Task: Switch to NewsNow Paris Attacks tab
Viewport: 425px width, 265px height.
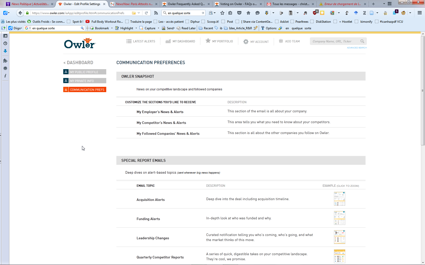Action: tap(134, 4)
